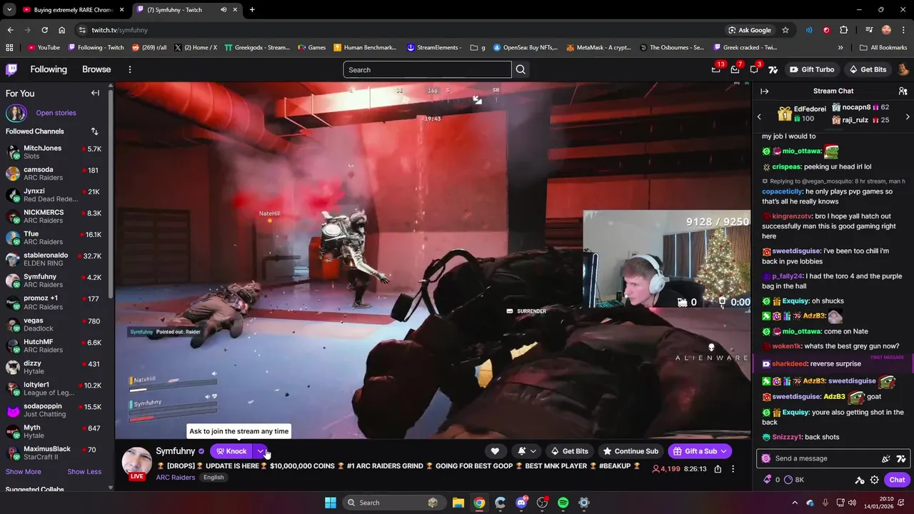Click Continue Sub button
914x514 pixels.
pyautogui.click(x=631, y=451)
